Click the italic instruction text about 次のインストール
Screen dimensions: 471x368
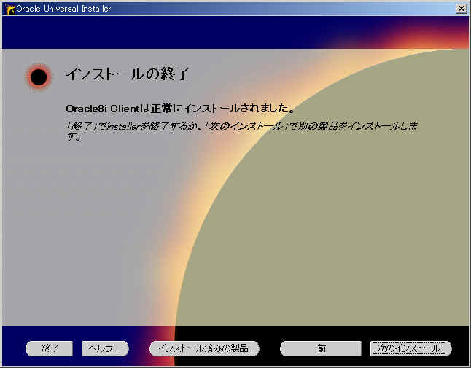241,131
